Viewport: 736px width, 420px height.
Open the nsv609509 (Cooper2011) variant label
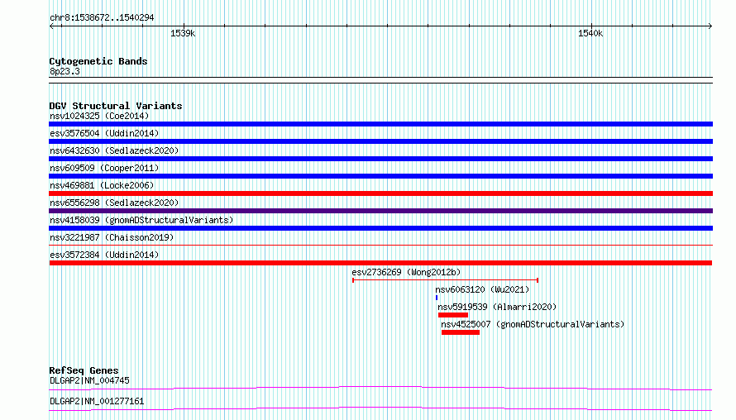[x=104, y=168]
